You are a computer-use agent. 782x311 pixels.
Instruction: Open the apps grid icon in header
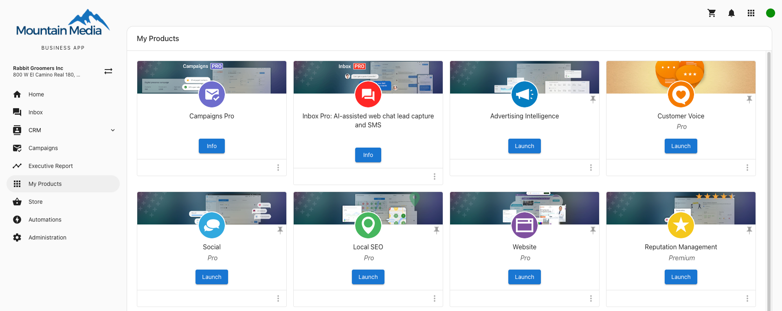751,13
